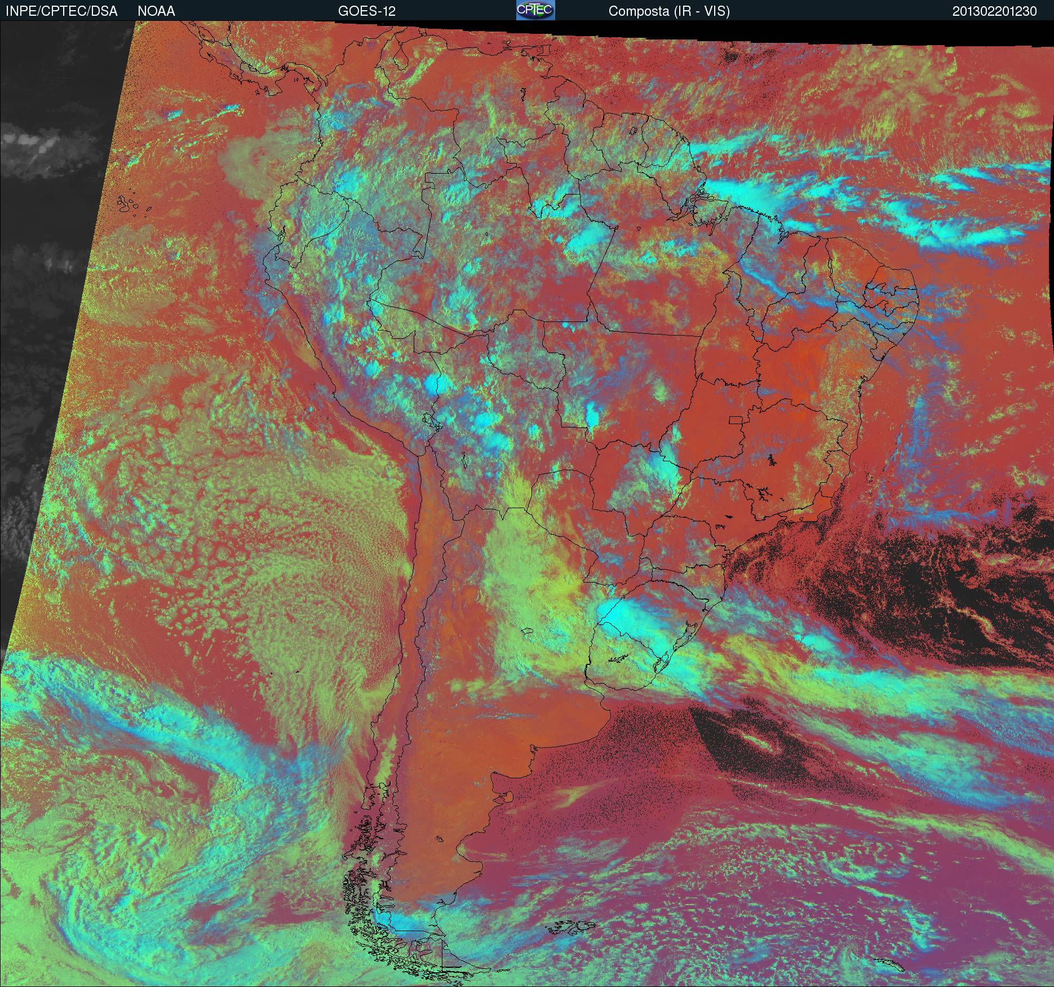The image size is (1054, 987).
Task: Click the Composta (IR - VIS) title
Action: [x=669, y=11]
